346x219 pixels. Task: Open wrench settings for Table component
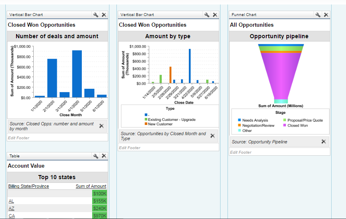pyautogui.click(x=96, y=156)
